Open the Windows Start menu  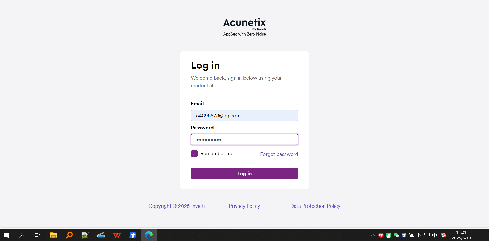coord(6,235)
